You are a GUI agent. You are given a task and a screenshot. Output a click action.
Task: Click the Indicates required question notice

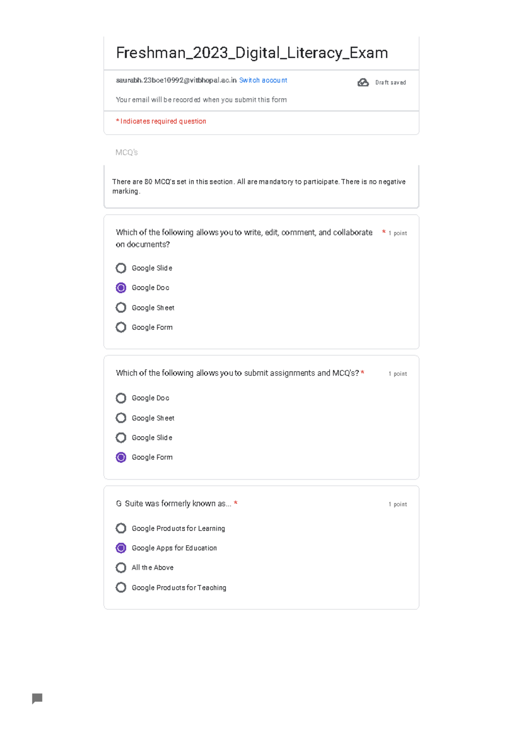(x=161, y=121)
